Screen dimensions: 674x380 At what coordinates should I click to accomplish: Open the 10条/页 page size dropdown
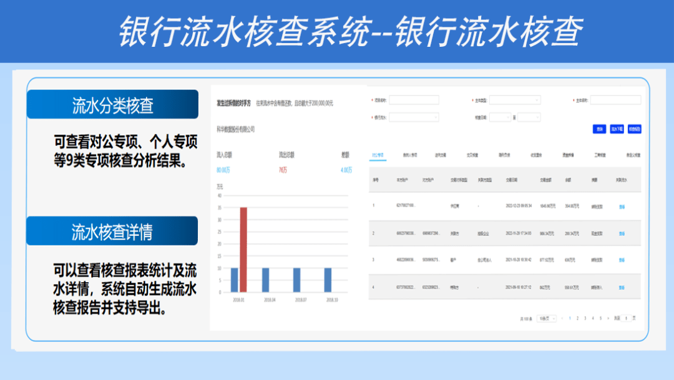(x=547, y=318)
